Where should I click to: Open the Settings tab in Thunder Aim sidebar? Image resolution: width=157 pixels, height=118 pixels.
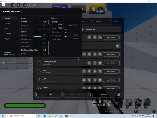(x=8, y=34)
